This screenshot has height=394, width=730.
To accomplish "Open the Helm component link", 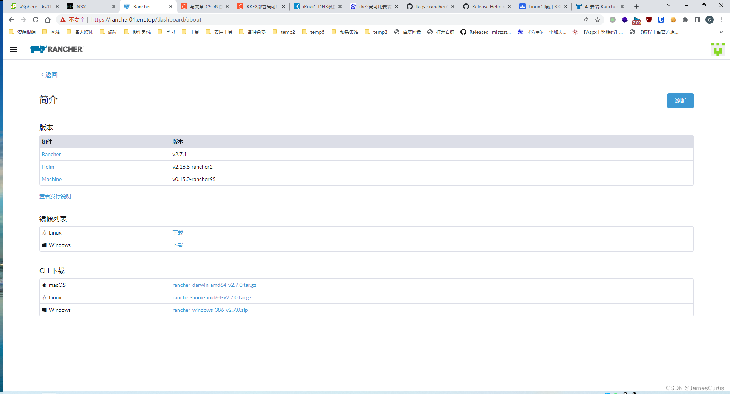I will click(x=48, y=167).
